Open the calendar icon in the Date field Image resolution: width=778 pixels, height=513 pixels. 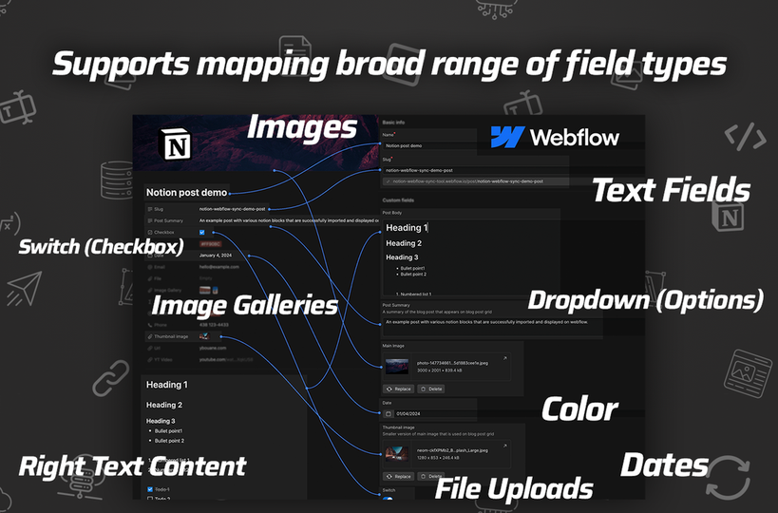[x=388, y=413]
